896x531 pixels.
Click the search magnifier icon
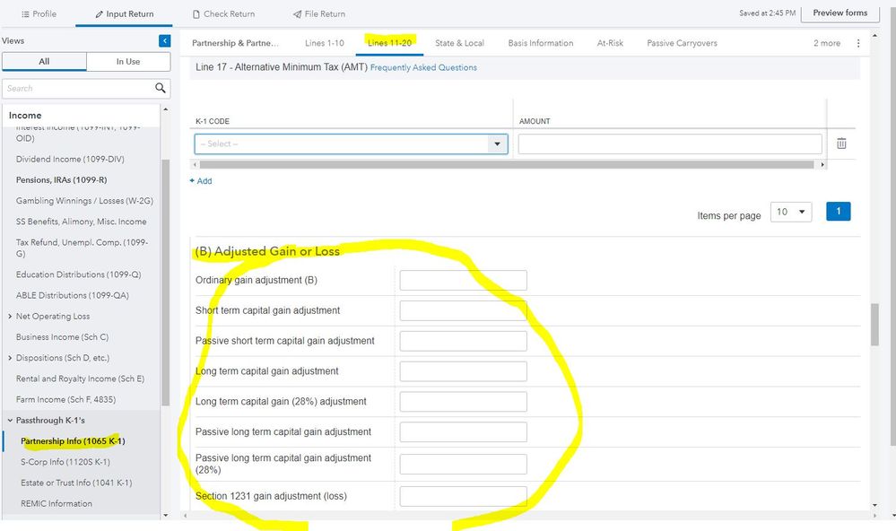click(161, 88)
